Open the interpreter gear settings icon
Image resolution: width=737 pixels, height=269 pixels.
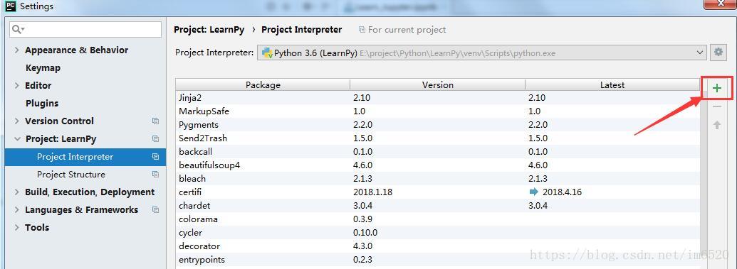(x=718, y=53)
